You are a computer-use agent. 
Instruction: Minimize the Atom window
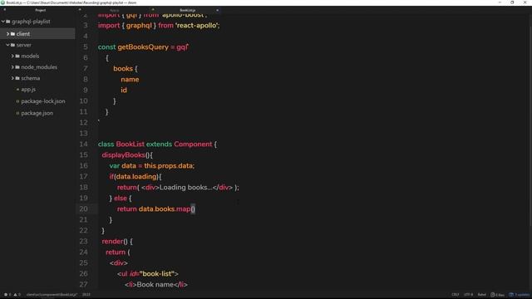[x=500, y=2]
